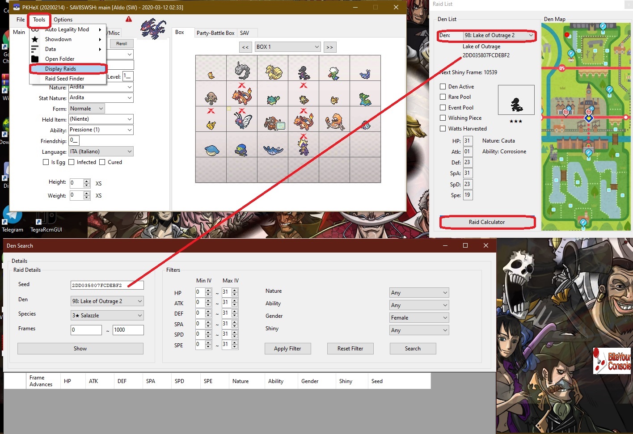
Task: Open the Form dropdown showing Normale
Action: pos(87,109)
